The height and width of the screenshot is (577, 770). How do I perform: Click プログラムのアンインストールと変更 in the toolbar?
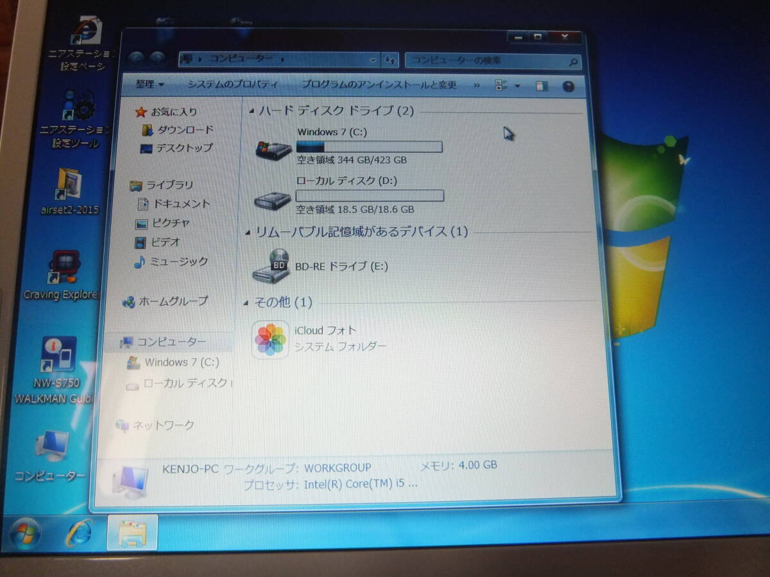point(379,85)
